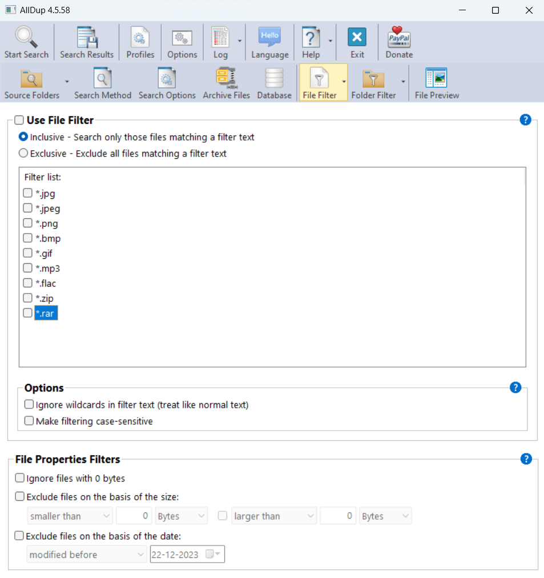Expand the Source Folders dropdown arrow
This screenshot has height=578, width=544.
pos(67,82)
